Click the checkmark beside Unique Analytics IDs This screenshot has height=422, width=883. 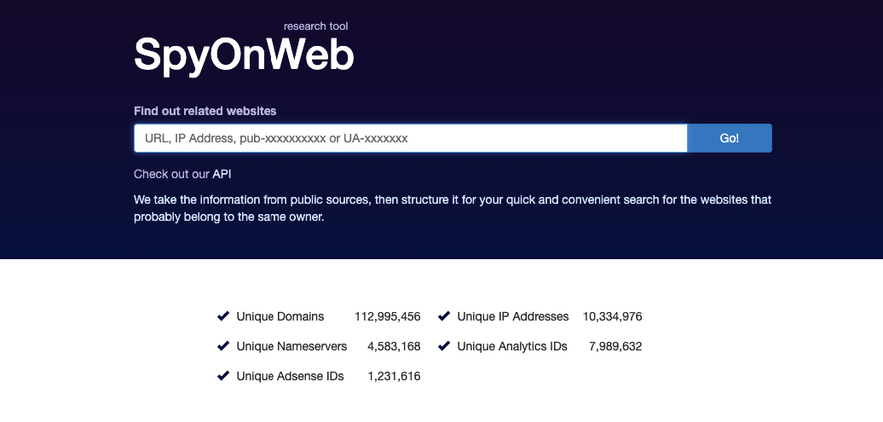(444, 346)
